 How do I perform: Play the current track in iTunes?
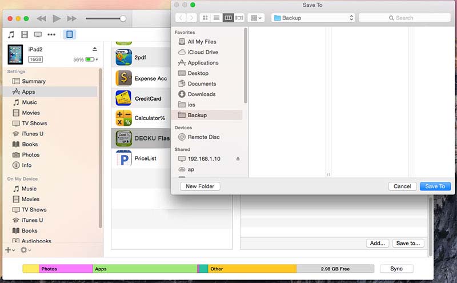57,19
